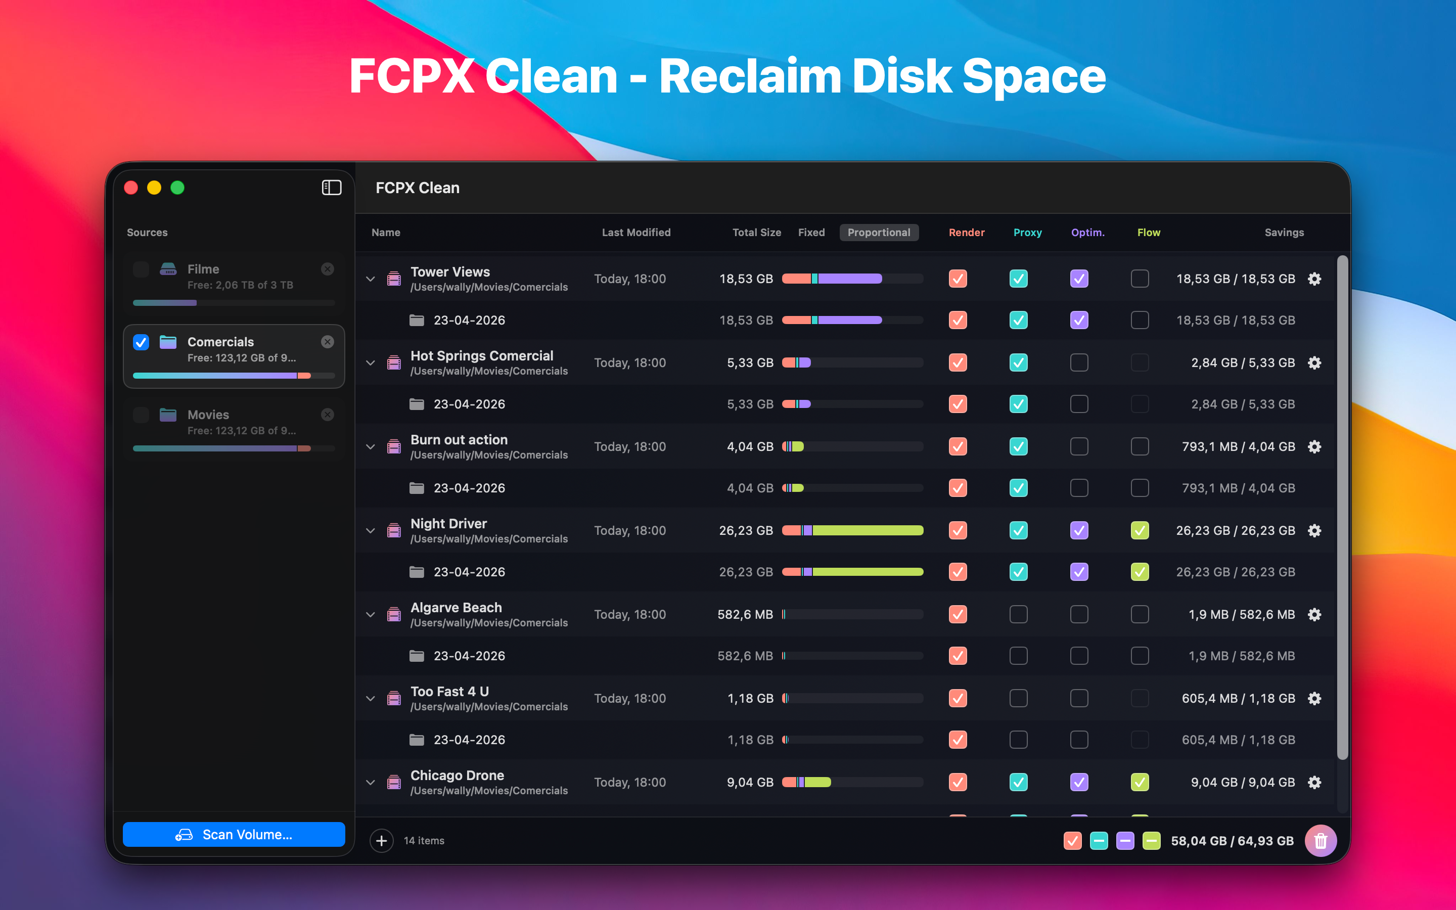The width and height of the screenshot is (1456, 910).
Task: Enable the Flow checkbox for Tower Views
Action: click(1140, 279)
